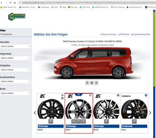Open the ELDA Online bookmark

pos(85,7)
